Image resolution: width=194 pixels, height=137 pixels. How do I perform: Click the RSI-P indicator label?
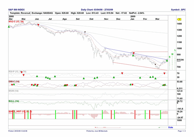click(17, 72)
